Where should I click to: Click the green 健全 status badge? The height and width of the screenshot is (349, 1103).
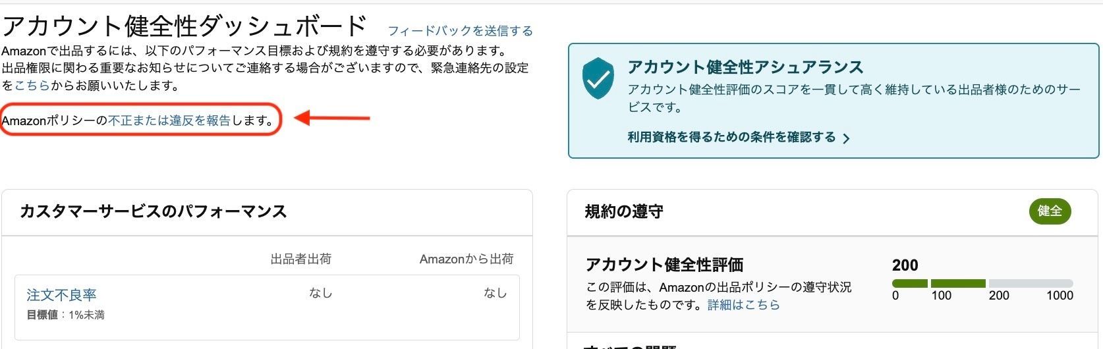(x=1050, y=211)
